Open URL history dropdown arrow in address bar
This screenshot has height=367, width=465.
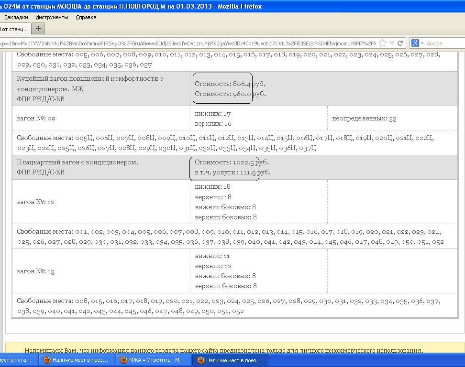click(392, 43)
